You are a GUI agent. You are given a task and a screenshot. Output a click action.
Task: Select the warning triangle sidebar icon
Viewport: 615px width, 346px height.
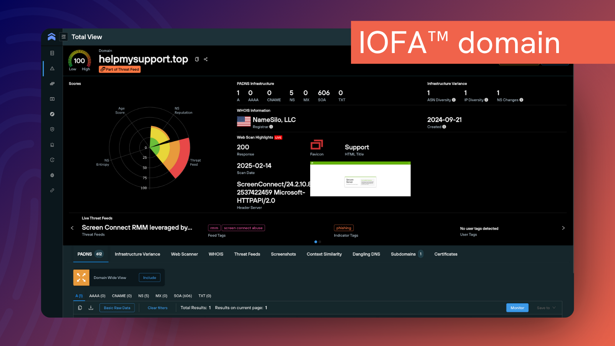[52, 68]
